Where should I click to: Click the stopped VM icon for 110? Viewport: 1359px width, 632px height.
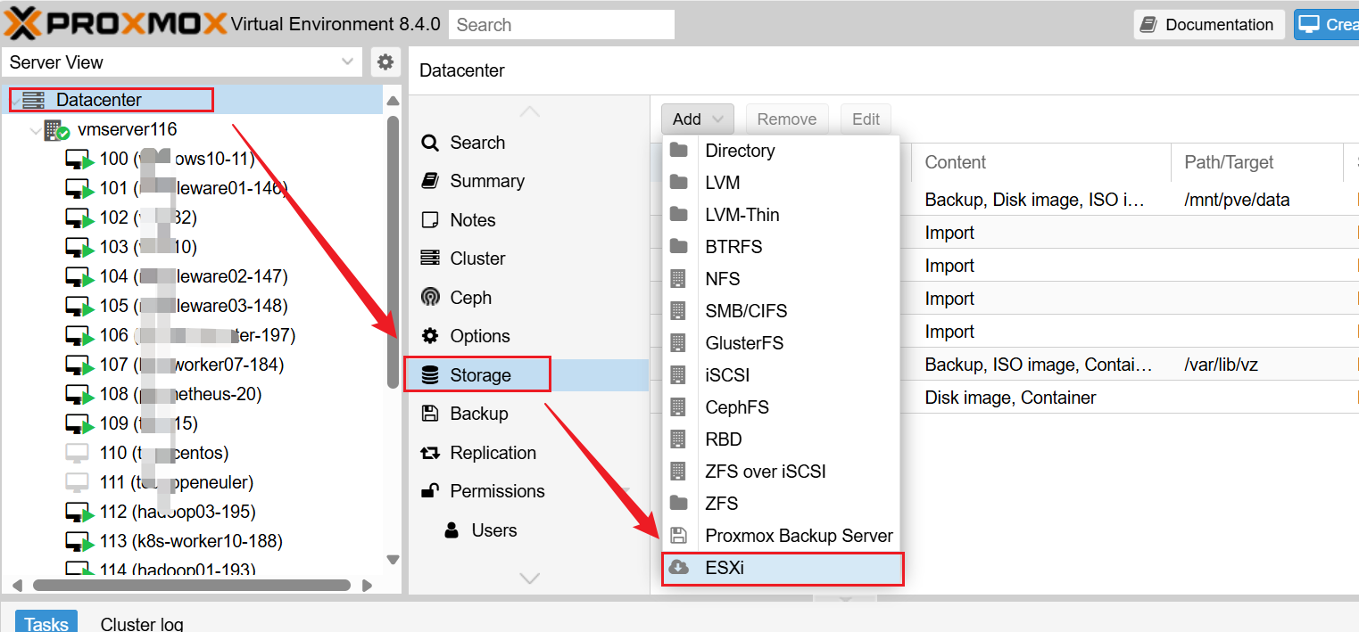coord(79,454)
